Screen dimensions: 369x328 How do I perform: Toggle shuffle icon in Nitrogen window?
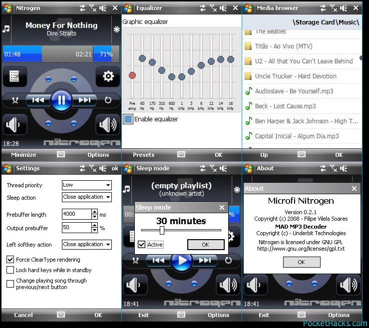15,100
